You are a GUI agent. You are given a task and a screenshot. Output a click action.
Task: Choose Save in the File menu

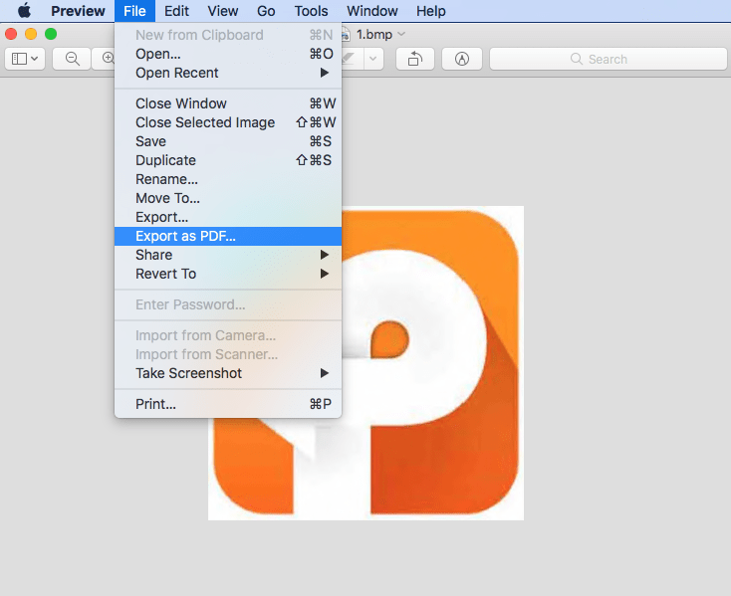point(228,141)
